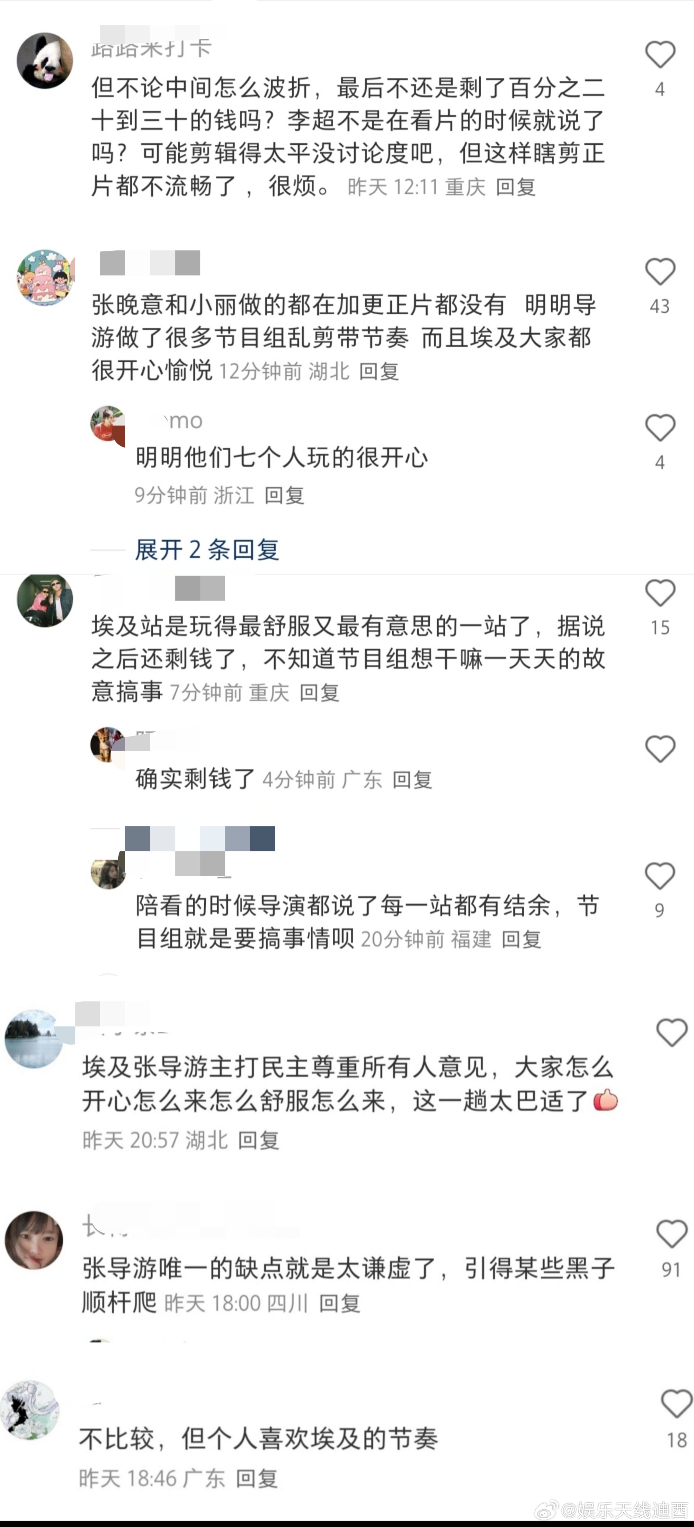Like the comment with 91 likes
This screenshot has width=694, height=1527.
672,1234
